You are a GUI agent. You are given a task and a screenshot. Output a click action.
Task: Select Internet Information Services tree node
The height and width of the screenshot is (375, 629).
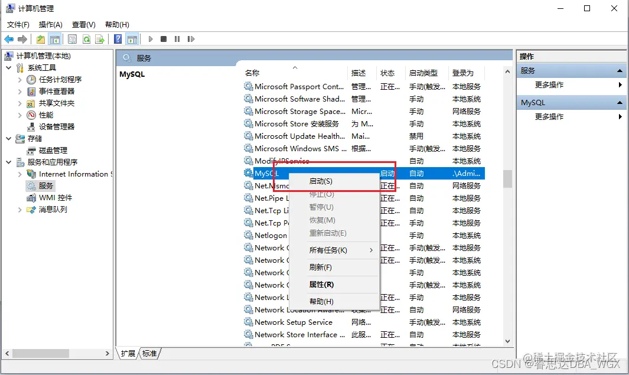(76, 174)
